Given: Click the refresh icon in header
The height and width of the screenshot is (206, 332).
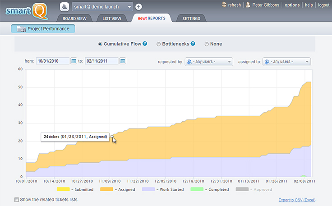Looking at the screenshot, I should tap(224, 5).
